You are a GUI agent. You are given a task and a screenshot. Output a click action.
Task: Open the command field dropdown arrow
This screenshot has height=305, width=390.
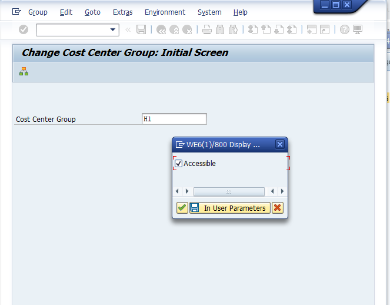click(x=113, y=29)
